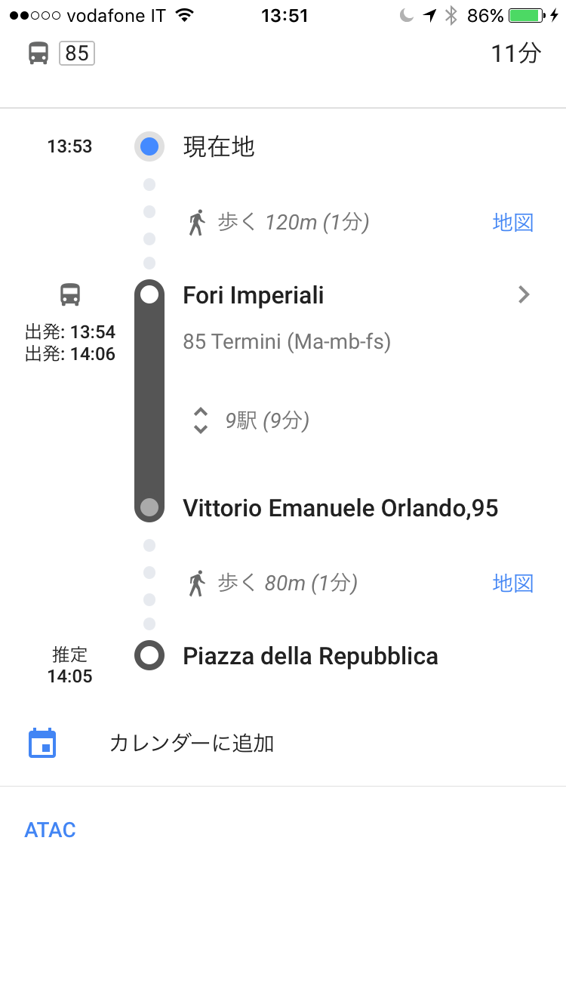Tap the bus icon in the header
Viewport: 566px width, 1007px height.
(38, 54)
